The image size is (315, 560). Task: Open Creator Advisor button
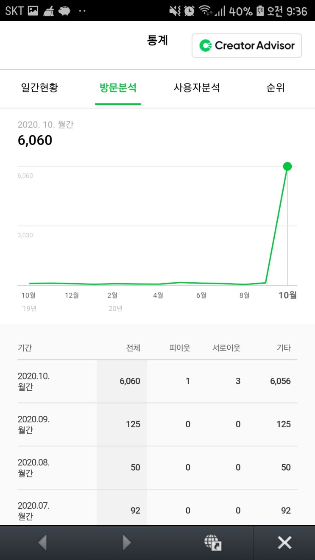tap(246, 45)
